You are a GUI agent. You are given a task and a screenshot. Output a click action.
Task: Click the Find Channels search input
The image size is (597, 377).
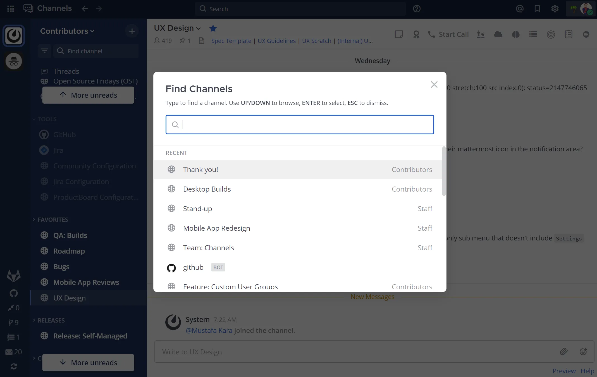tap(300, 125)
